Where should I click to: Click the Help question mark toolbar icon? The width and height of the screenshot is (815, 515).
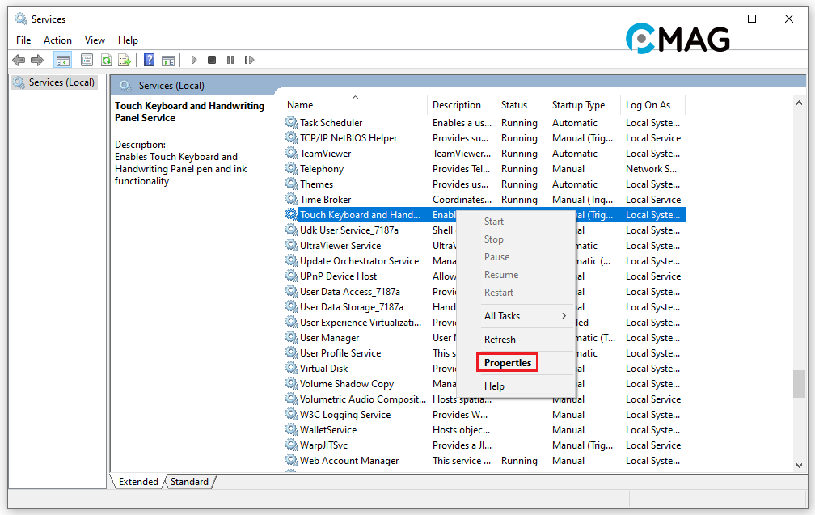coord(150,59)
